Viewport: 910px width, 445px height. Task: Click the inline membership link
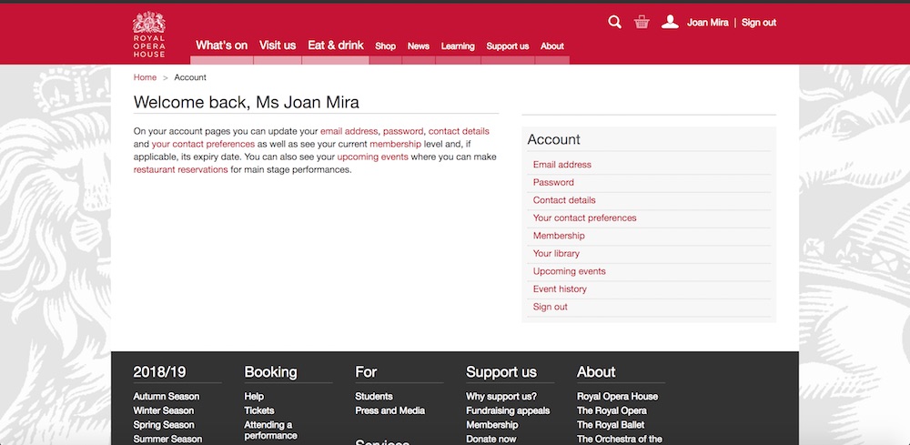tap(395, 144)
